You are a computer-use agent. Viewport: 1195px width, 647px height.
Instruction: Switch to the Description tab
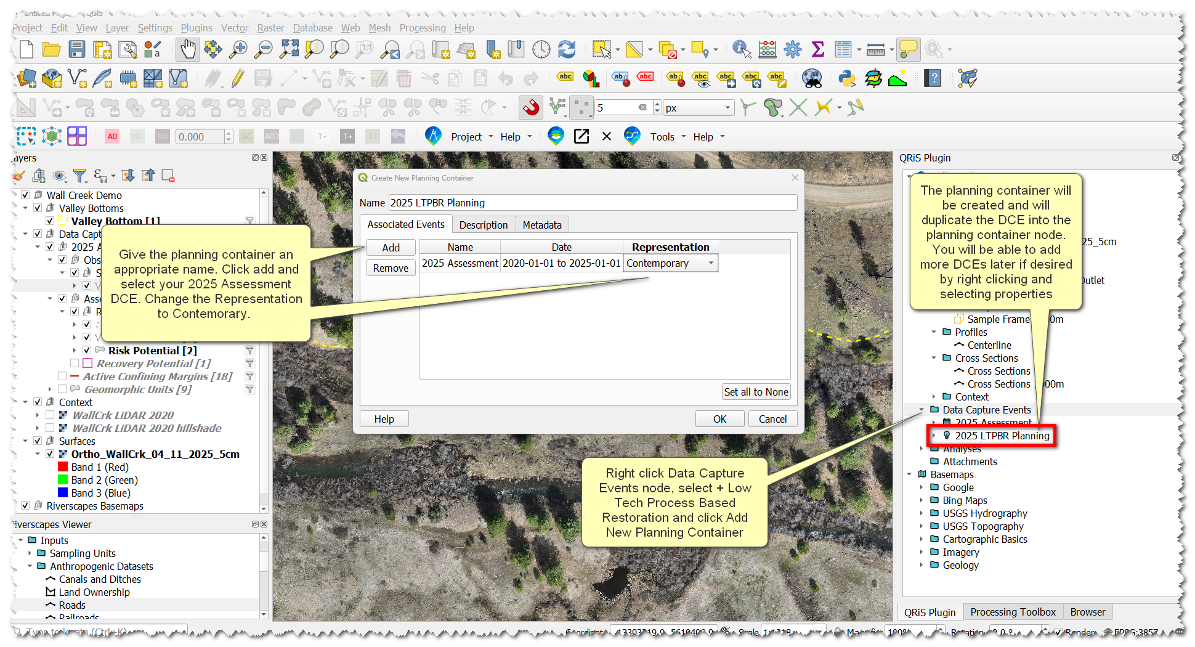(484, 225)
